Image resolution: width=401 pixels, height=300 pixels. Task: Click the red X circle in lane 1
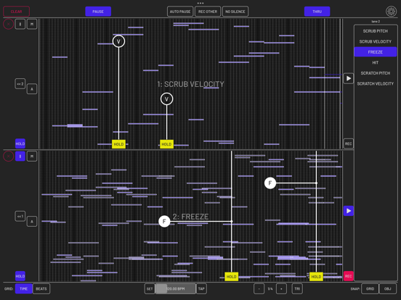click(x=9, y=24)
